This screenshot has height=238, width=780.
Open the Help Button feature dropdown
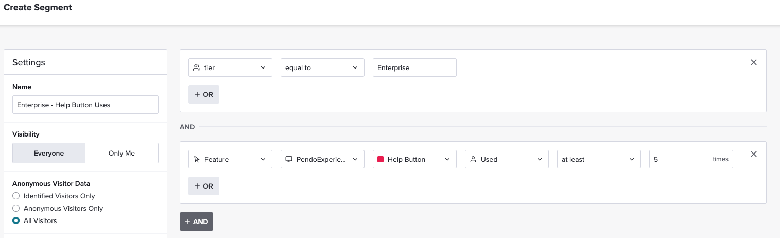pyautogui.click(x=414, y=159)
